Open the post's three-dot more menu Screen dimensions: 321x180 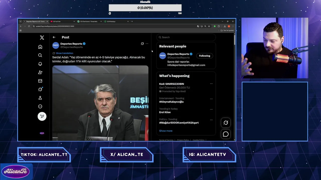click(x=147, y=43)
